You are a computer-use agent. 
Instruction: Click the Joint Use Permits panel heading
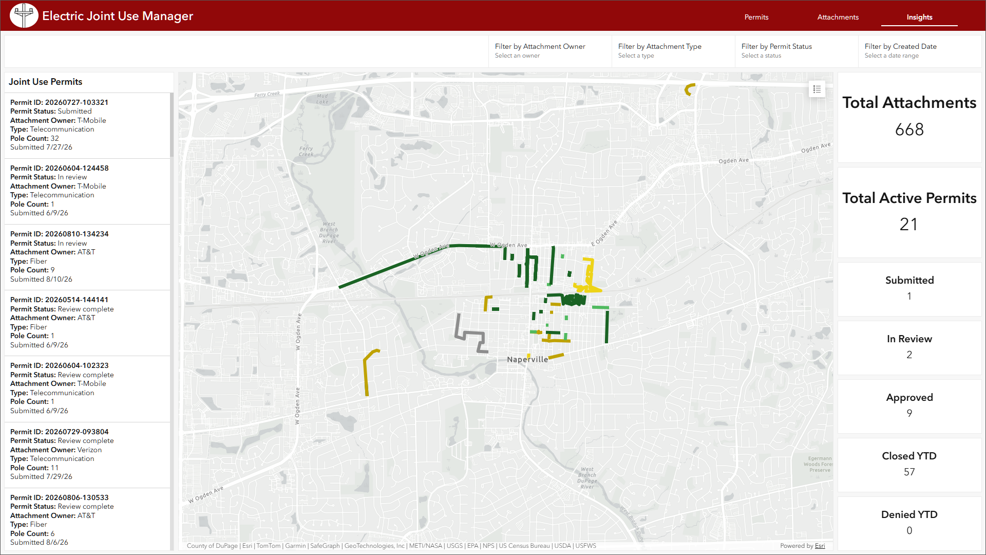45,82
